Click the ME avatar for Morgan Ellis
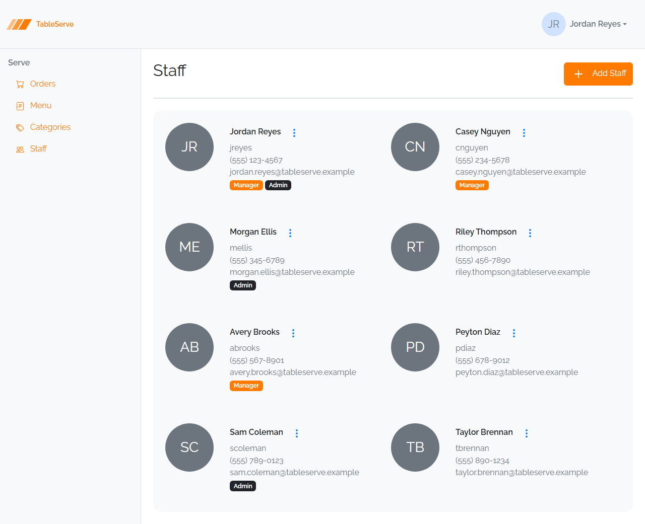This screenshot has height=524, width=645. 189,247
